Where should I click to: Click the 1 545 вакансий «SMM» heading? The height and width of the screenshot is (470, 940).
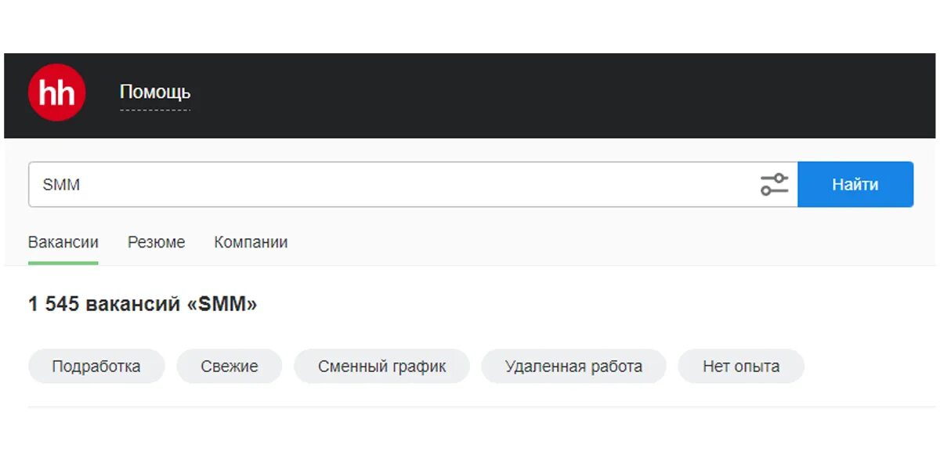[143, 304]
